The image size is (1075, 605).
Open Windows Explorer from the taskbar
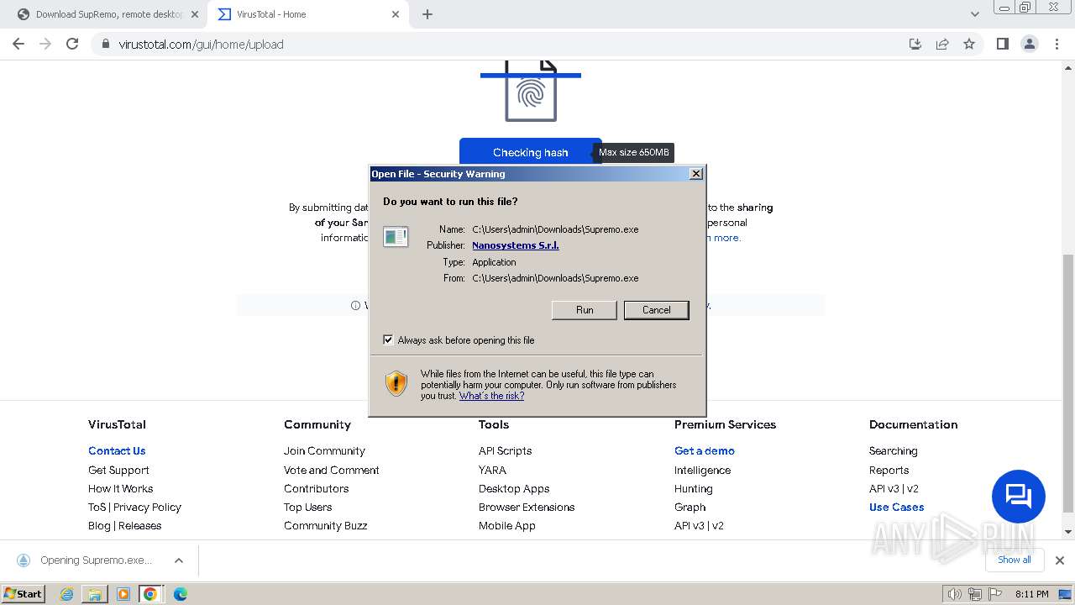click(95, 594)
